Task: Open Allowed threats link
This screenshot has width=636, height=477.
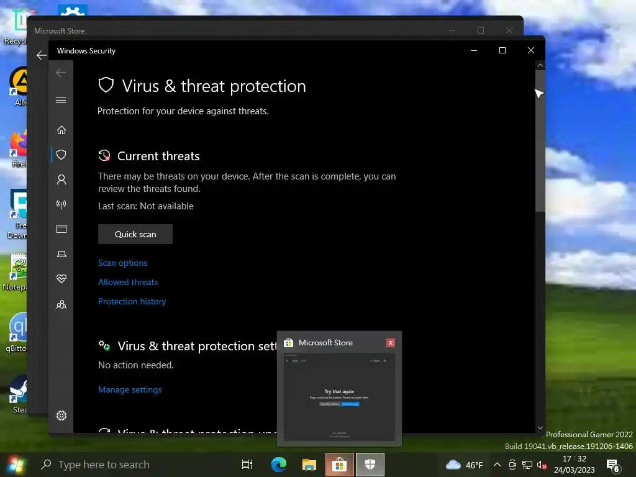Action: [x=128, y=283]
